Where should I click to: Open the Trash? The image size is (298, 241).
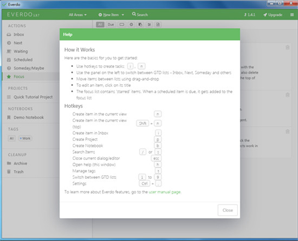click(x=18, y=171)
